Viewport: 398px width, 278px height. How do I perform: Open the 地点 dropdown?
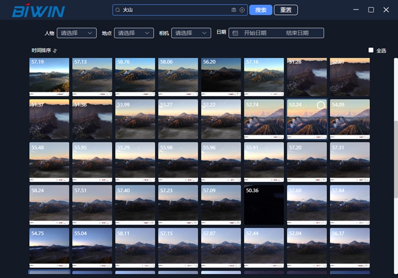134,33
